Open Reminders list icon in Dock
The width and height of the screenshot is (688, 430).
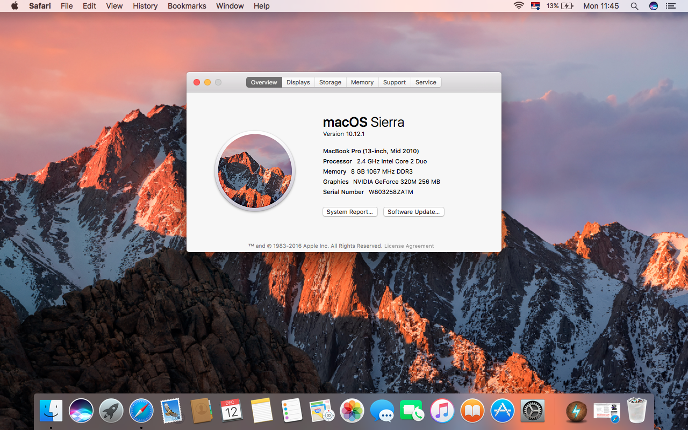[x=292, y=411]
